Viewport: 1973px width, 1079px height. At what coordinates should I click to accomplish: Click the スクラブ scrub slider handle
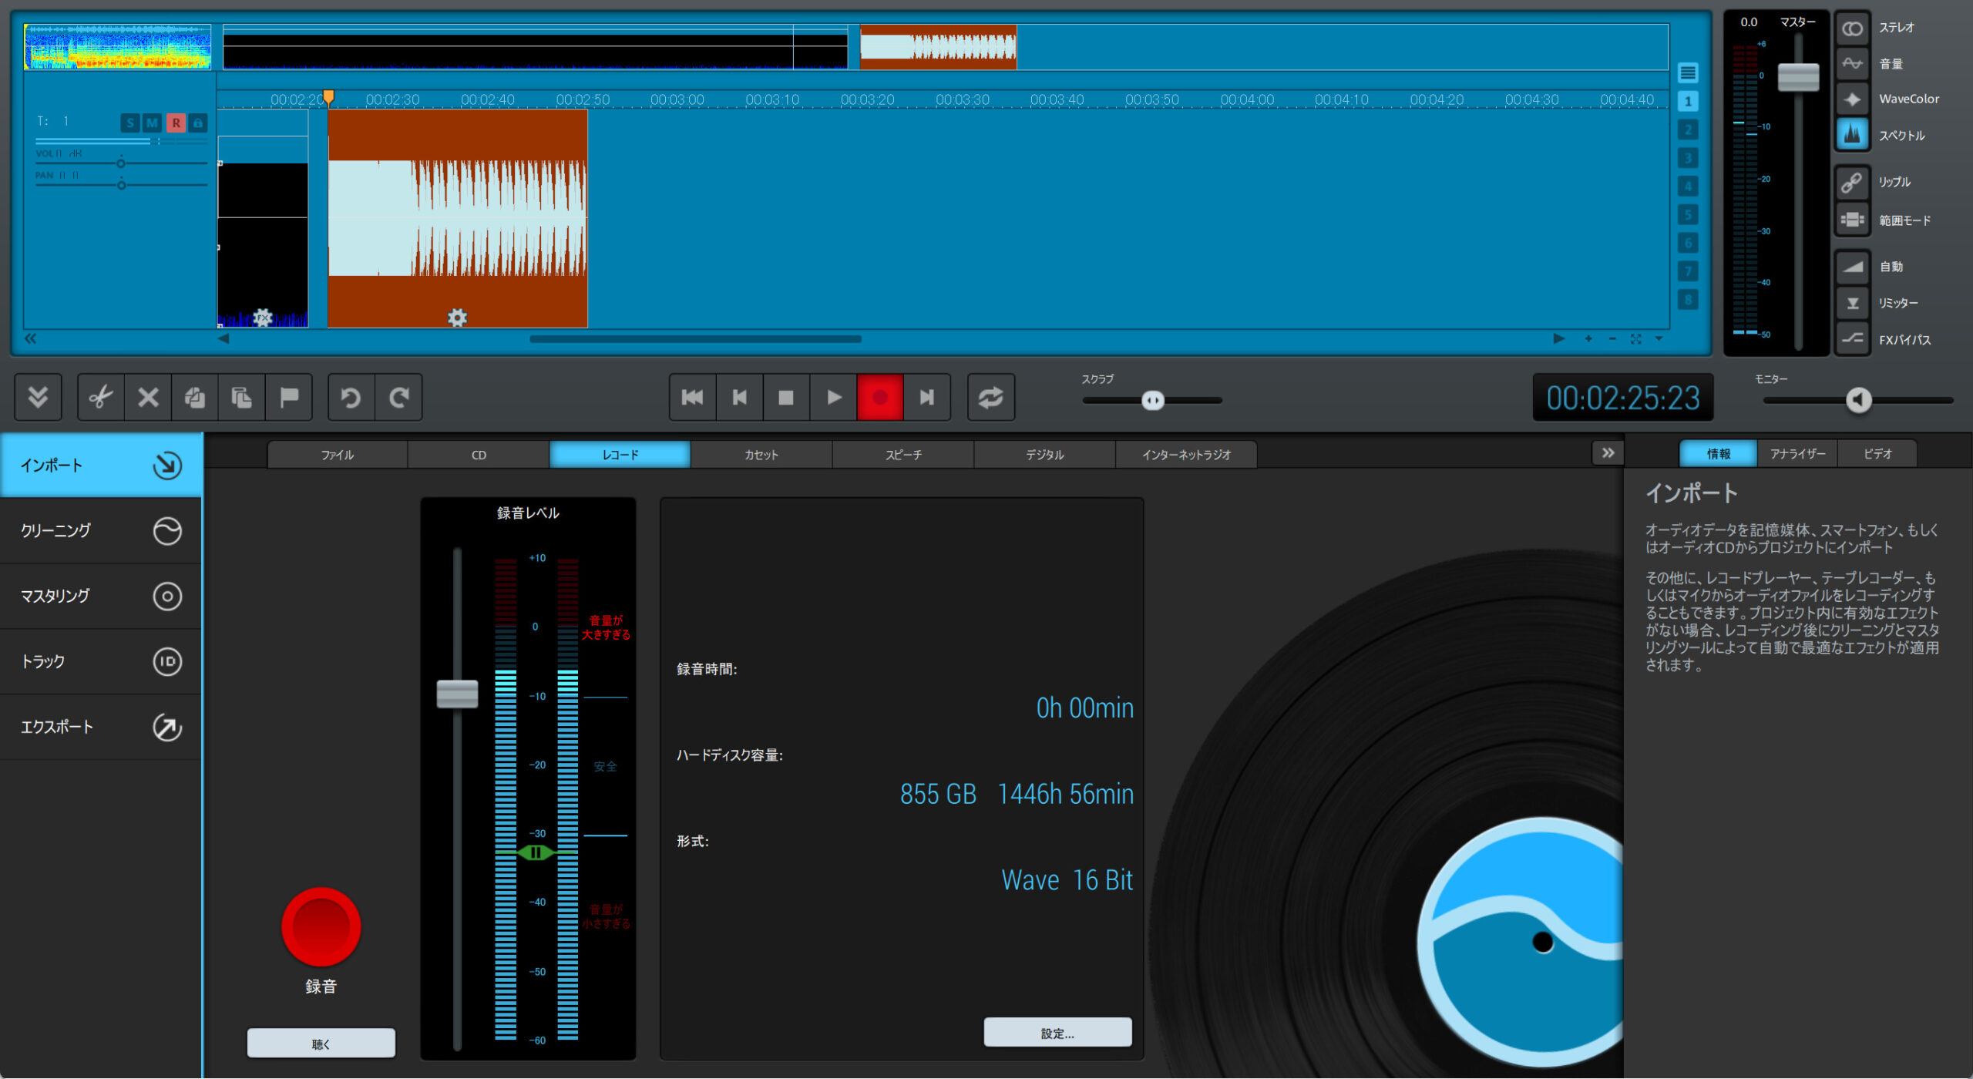[1153, 400]
